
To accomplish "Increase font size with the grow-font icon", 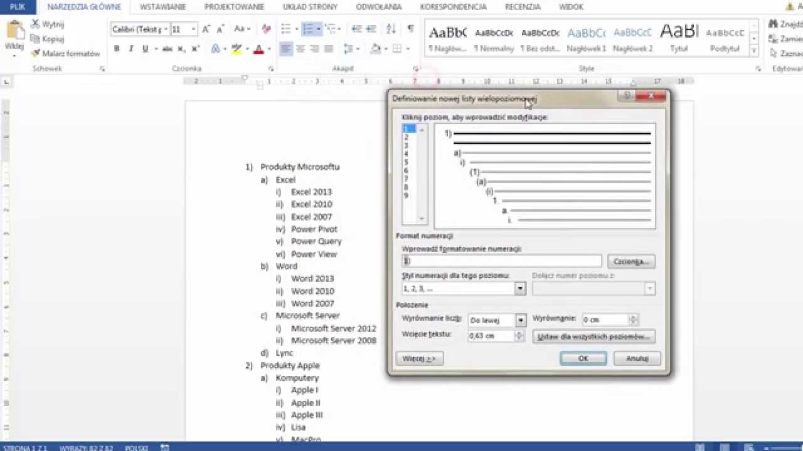I will (x=206, y=29).
